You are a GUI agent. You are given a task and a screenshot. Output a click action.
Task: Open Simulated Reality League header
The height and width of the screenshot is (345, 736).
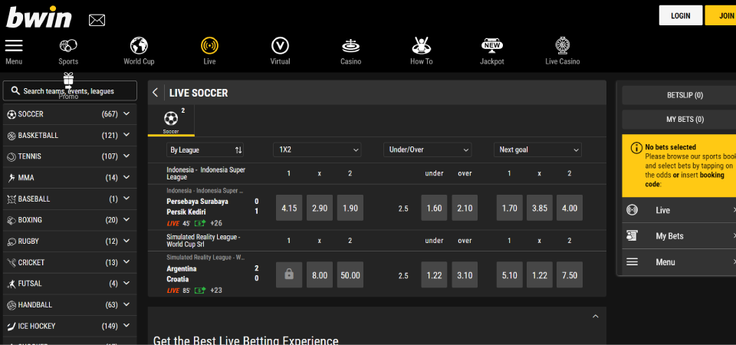(x=203, y=240)
